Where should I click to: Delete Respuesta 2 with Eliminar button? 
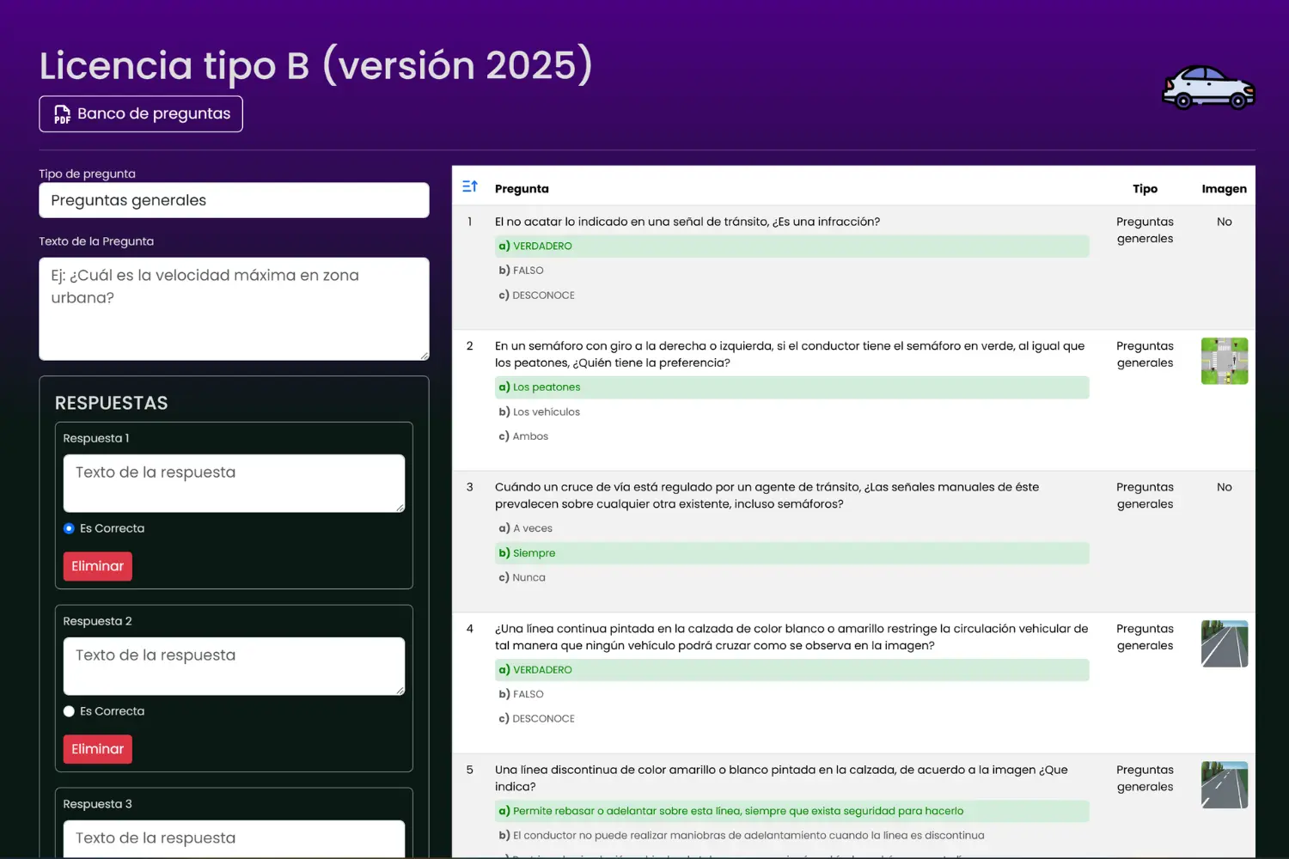[97, 749]
